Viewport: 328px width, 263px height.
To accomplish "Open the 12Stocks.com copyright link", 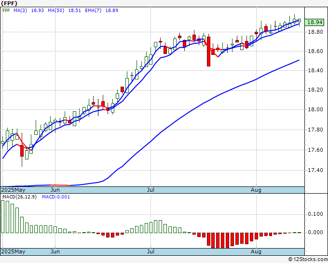I will coord(308,260).
